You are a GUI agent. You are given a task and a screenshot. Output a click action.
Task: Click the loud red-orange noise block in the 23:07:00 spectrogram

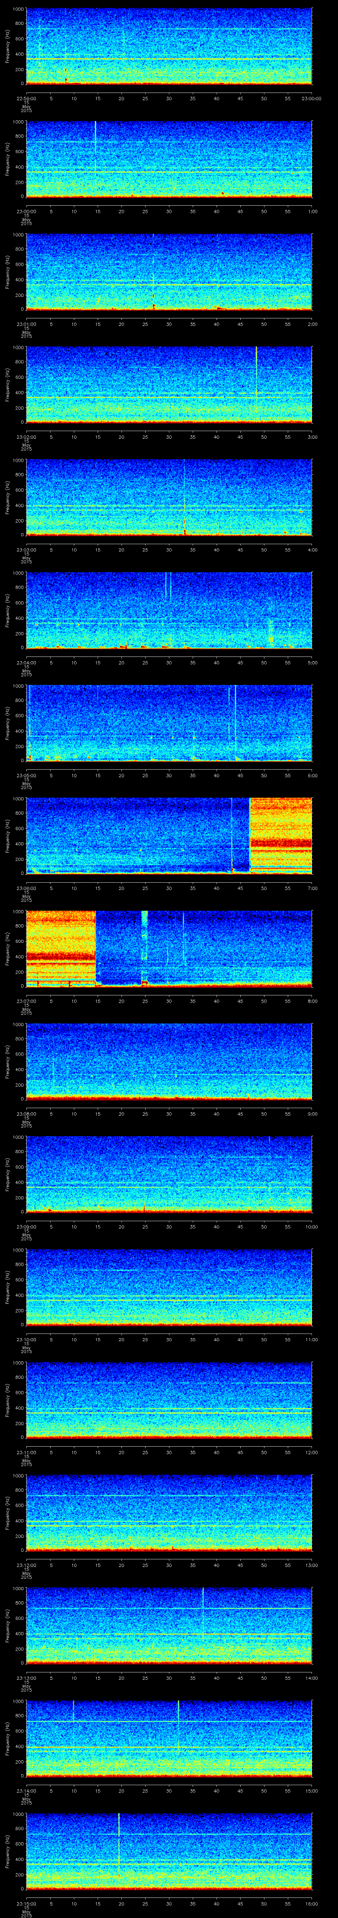tap(61, 948)
